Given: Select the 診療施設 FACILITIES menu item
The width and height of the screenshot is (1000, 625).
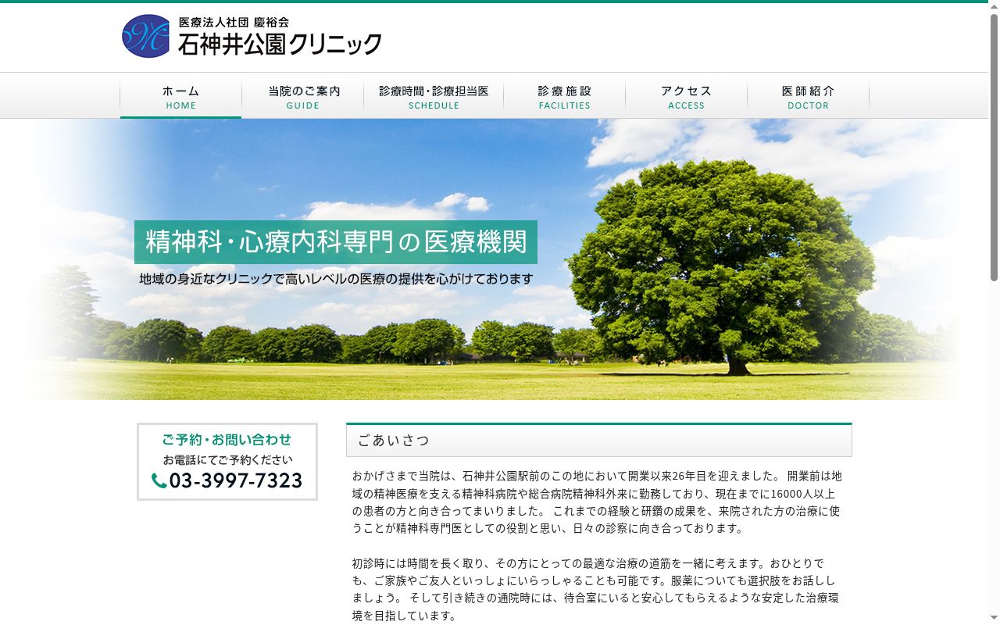Looking at the screenshot, I should point(565,96).
